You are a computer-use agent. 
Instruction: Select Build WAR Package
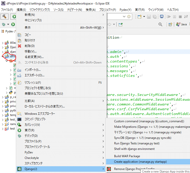(x=148, y=156)
